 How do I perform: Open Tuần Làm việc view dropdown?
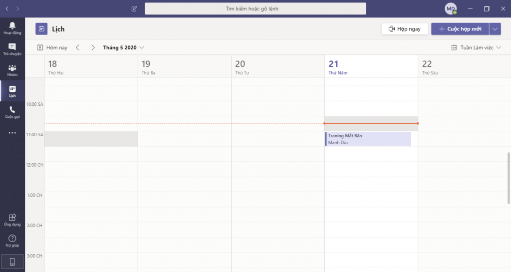coord(476,47)
